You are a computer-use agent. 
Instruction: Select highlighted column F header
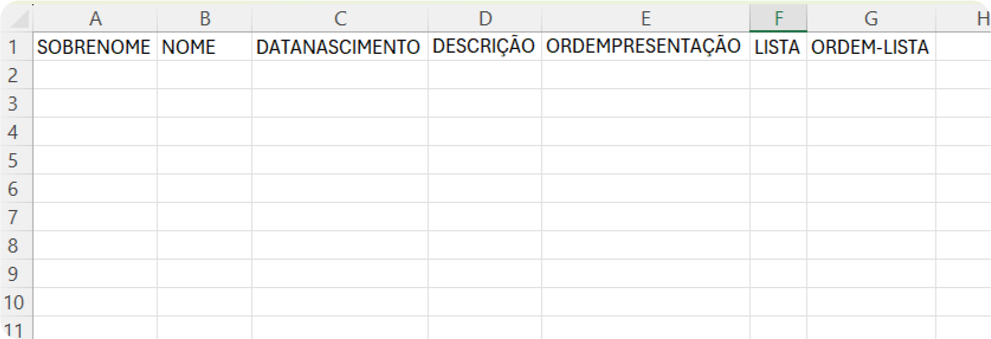coord(779,18)
